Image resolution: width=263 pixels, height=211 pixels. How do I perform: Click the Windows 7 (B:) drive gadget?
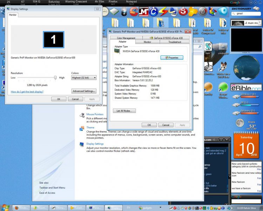[x=246, y=96]
